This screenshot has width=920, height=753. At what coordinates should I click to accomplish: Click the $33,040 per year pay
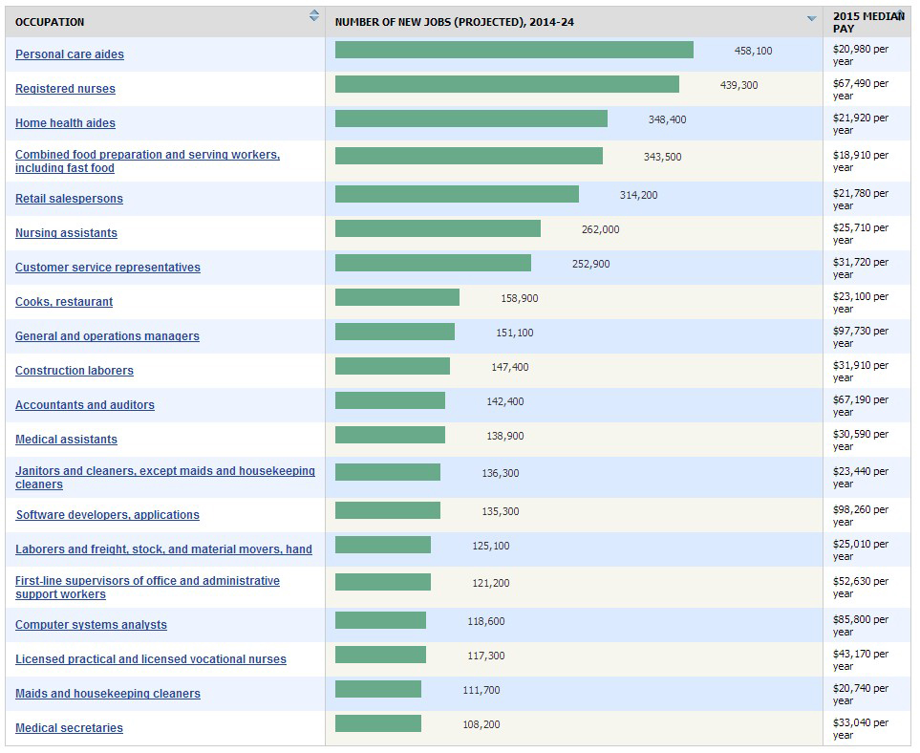(x=860, y=729)
